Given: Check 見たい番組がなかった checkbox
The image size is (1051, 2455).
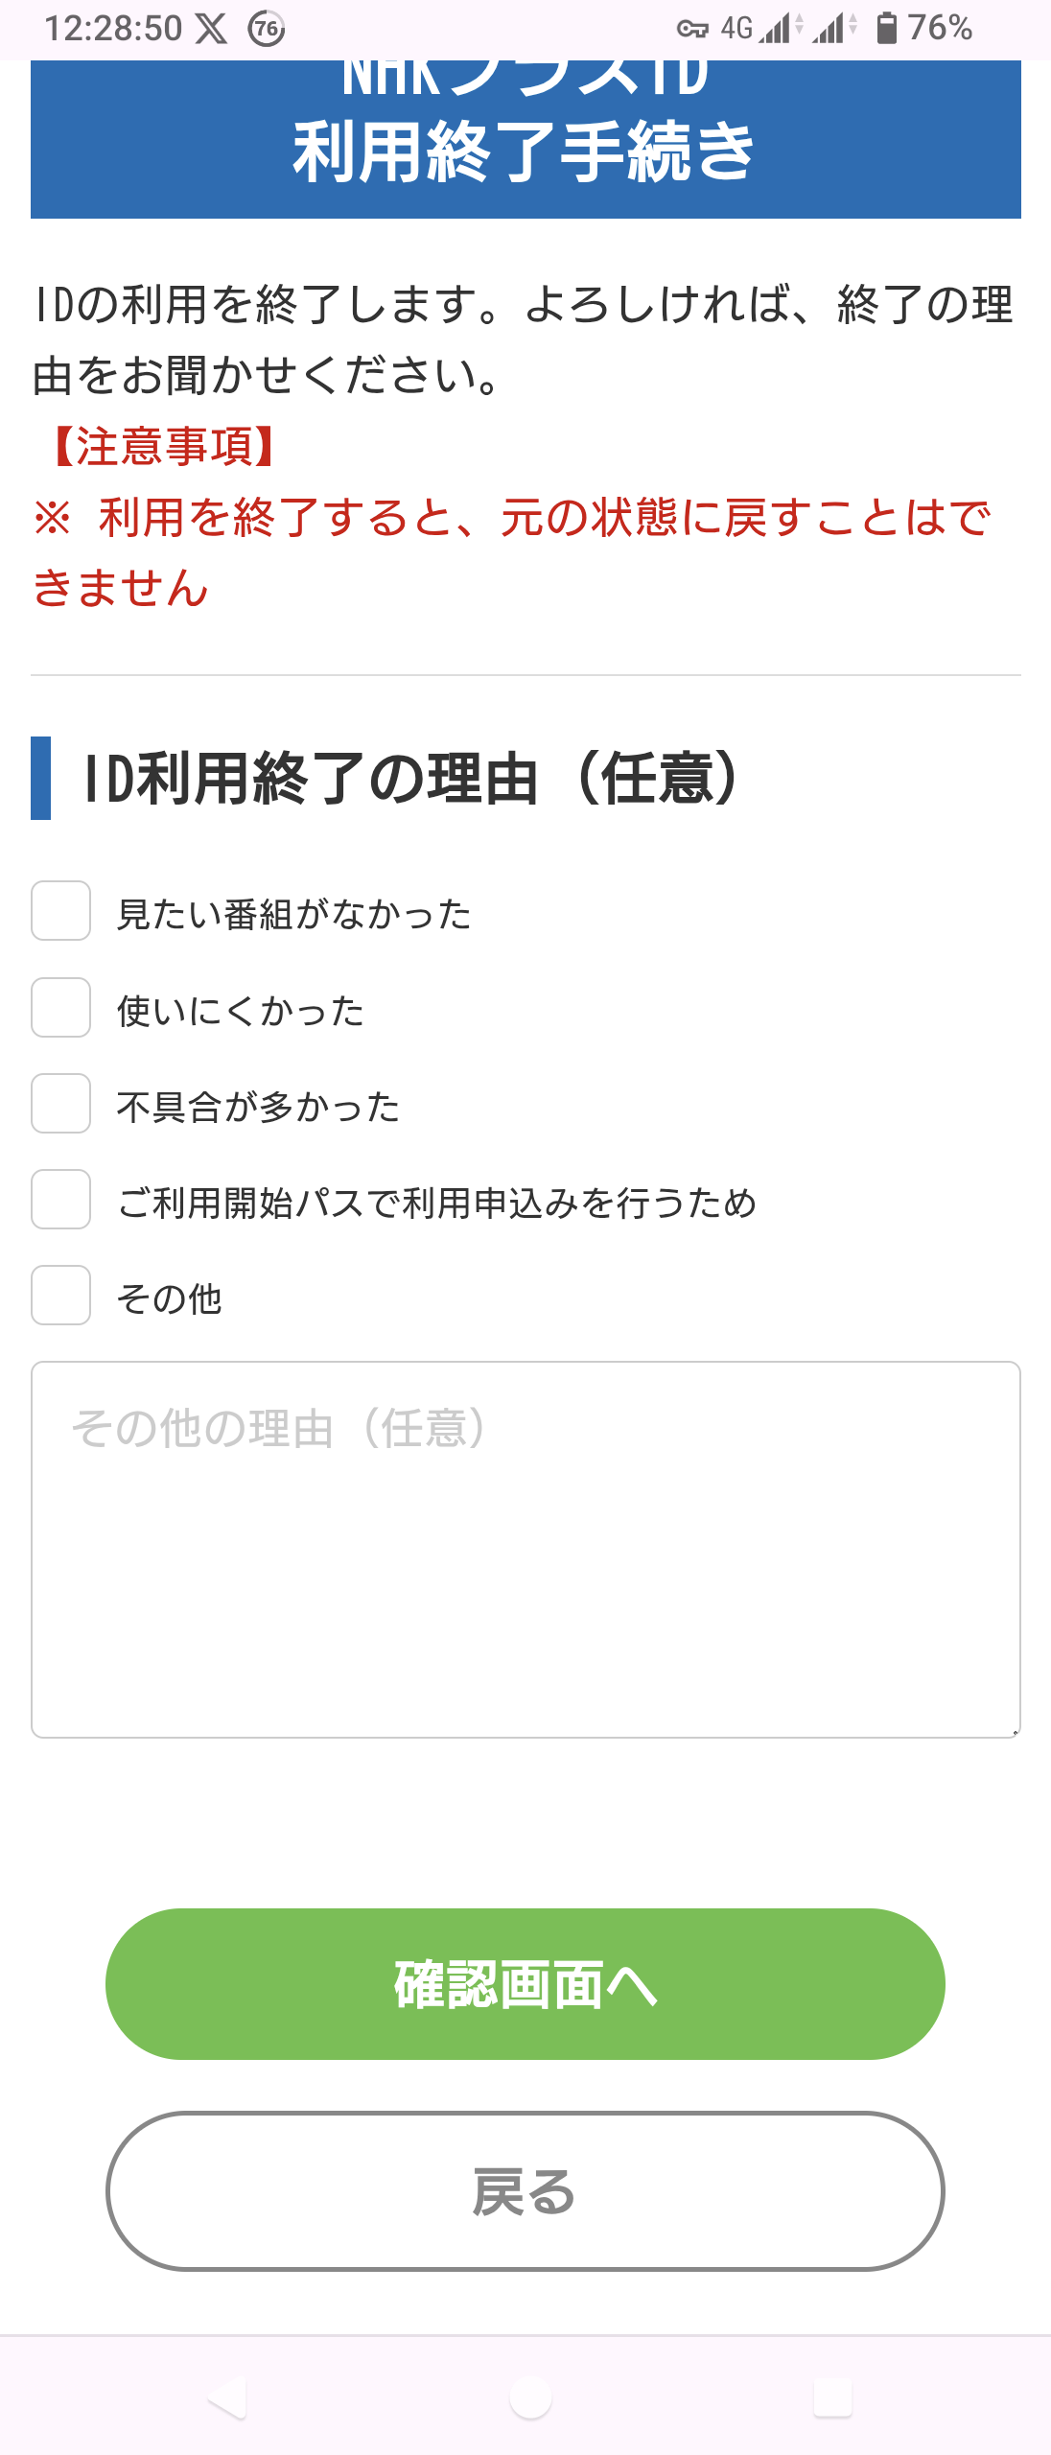Looking at the screenshot, I should pyautogui.click(x=60, y=911).
